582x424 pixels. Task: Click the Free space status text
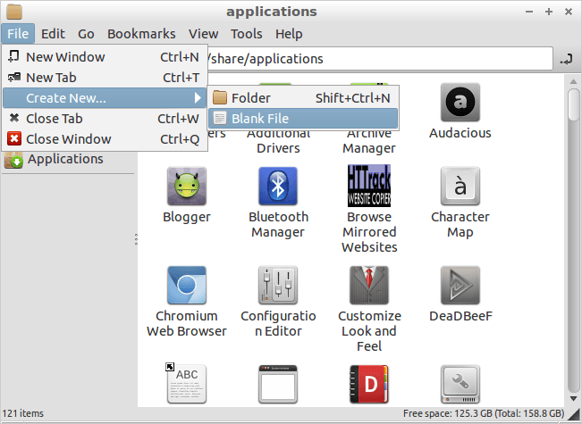click(x=484, y=413)
